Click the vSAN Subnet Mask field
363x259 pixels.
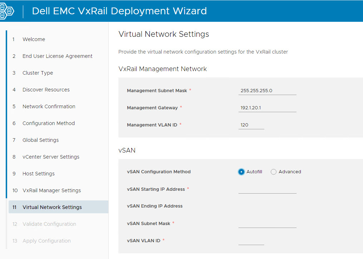click(267, 224)
